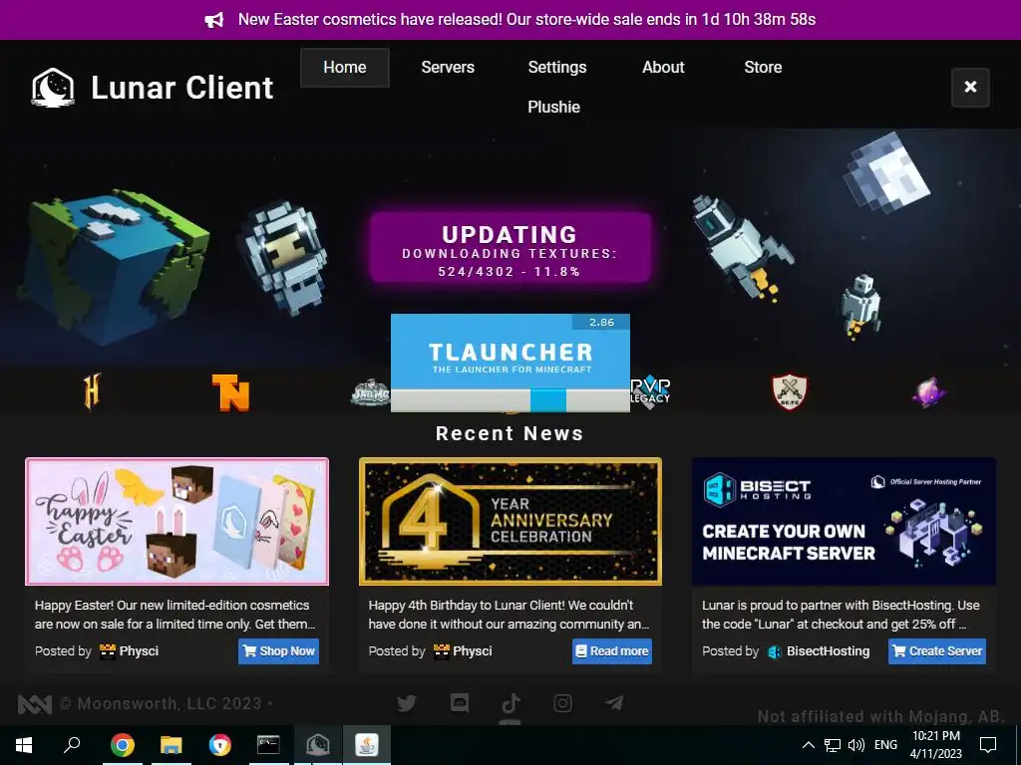Open the Telegram social link
Image resolution: width=1021 pixels, height=765 pixels.
pos(614,702)
